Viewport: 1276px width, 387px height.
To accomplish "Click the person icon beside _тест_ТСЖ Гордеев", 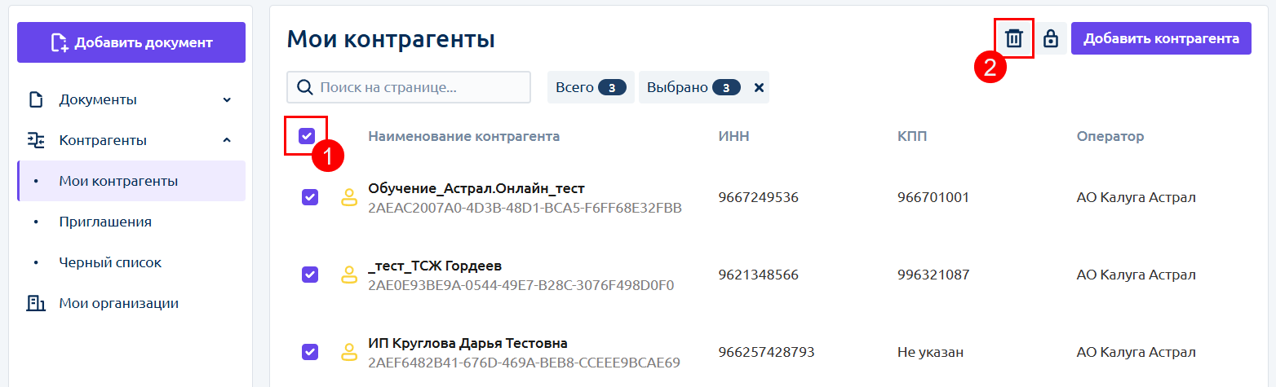I will pos(349,275).
